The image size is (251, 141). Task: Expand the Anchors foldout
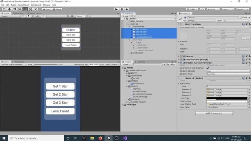[179, 42]
